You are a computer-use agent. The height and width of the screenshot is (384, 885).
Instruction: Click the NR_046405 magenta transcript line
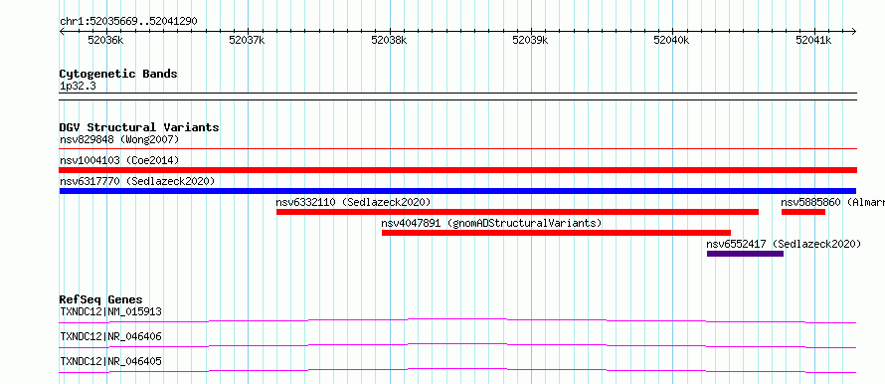point(457,370)
